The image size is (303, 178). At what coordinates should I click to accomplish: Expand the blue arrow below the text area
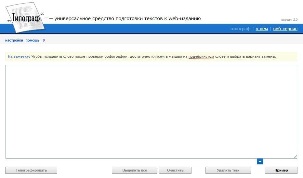coord(260,161)
